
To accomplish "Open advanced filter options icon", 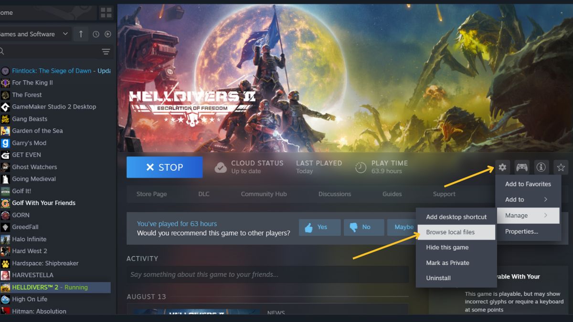I will [x=106, y=52].
